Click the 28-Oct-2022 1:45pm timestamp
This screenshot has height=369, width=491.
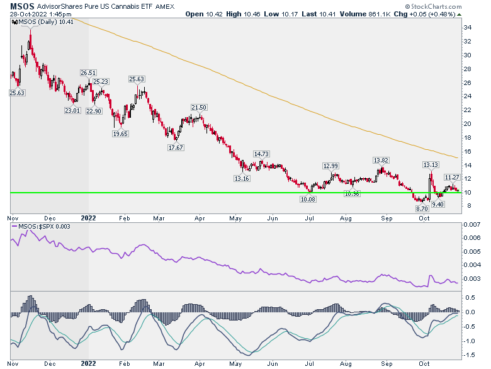(x=40, y=14)
